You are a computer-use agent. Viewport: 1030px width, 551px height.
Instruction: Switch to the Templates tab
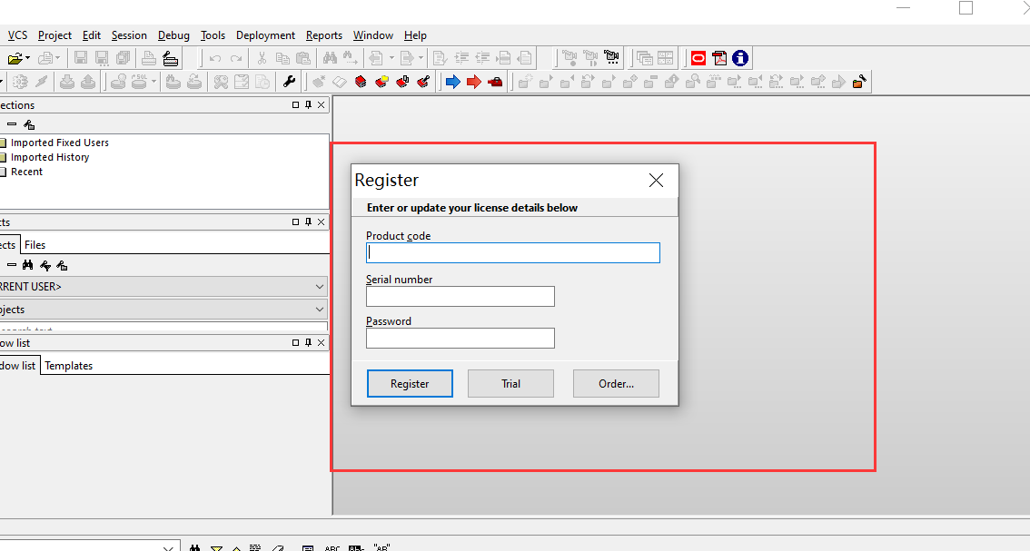68,366
